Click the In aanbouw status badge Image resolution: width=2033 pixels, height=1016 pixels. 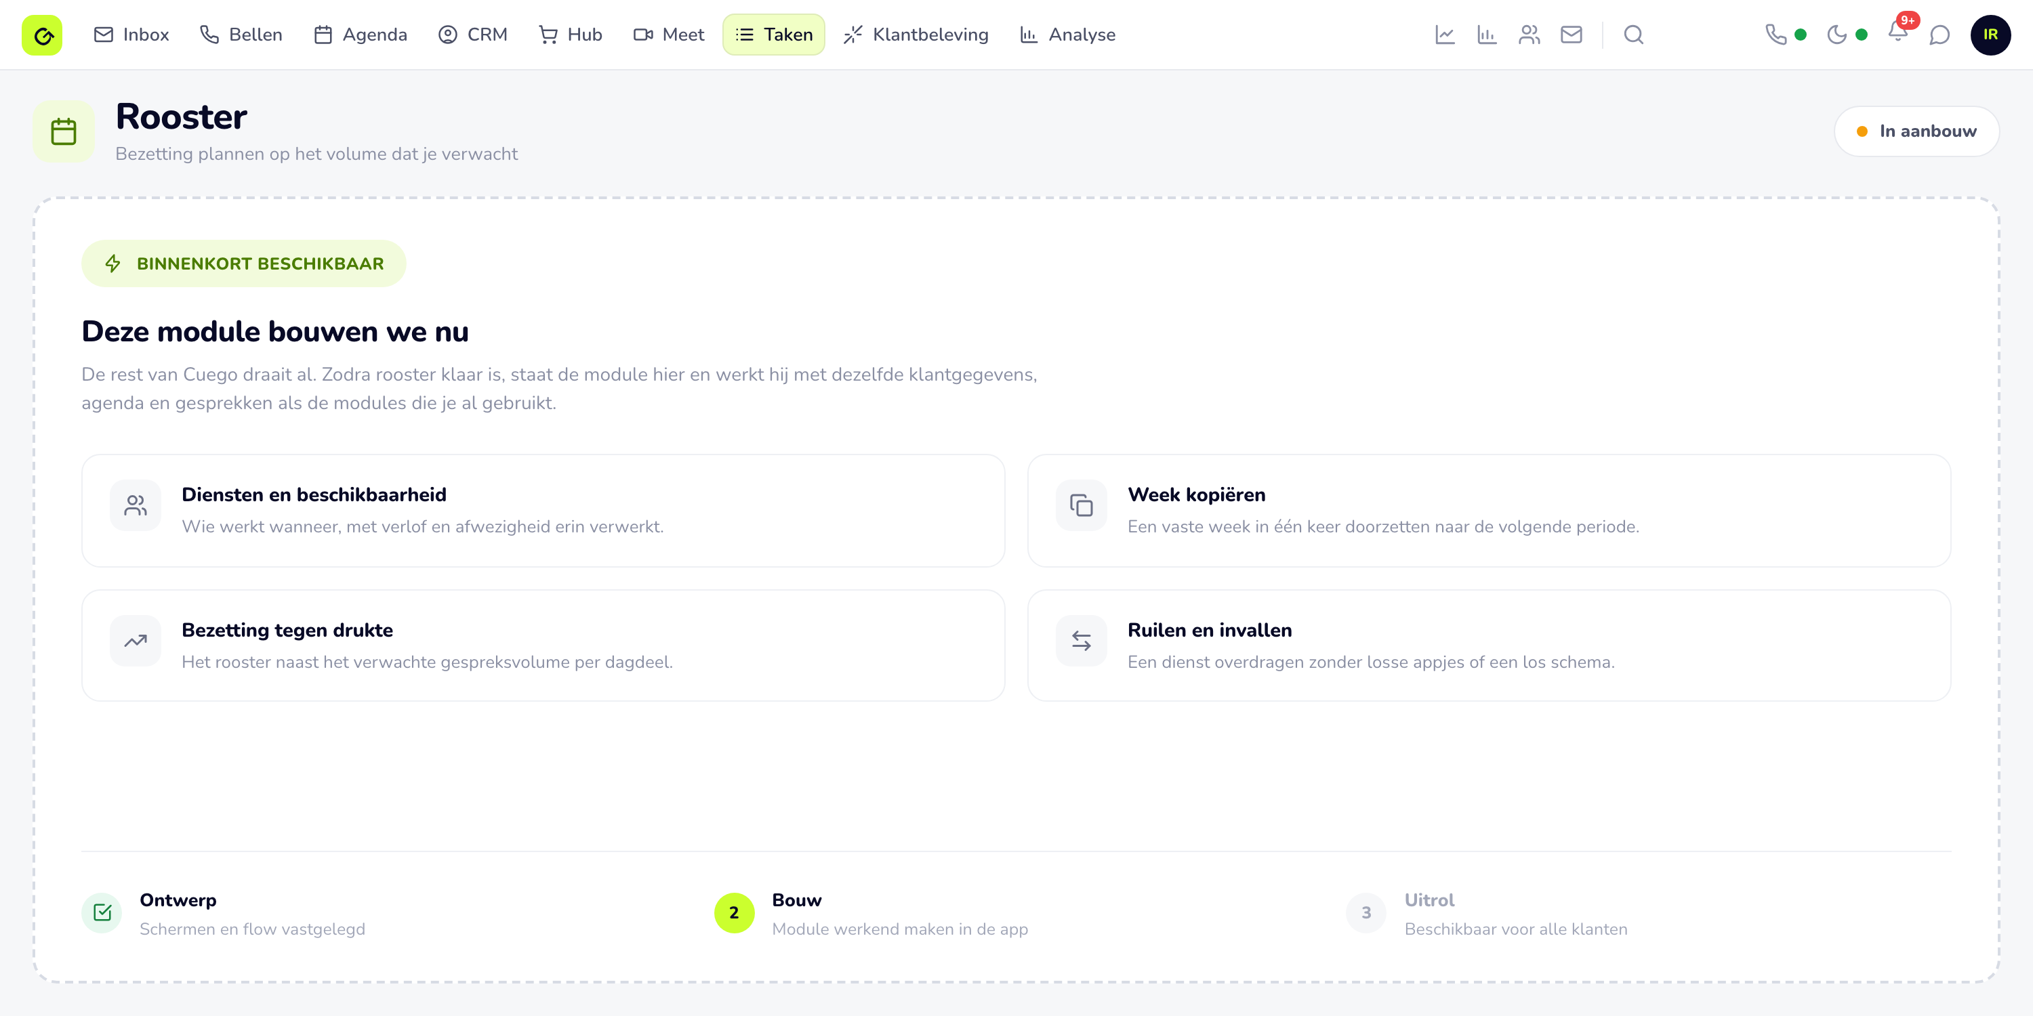click(x=1916, y=131)
